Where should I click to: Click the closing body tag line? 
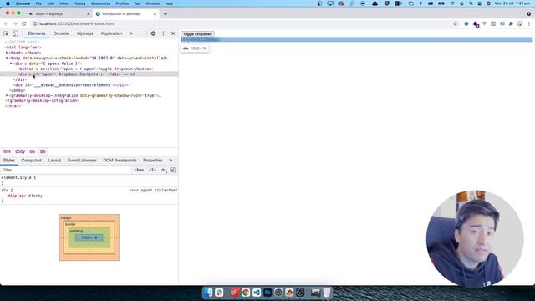tap(17, 90)
